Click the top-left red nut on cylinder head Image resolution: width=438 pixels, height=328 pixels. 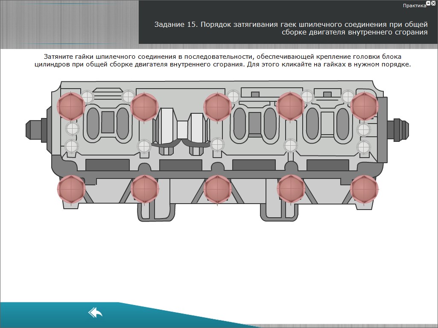(x=71, y=106)
